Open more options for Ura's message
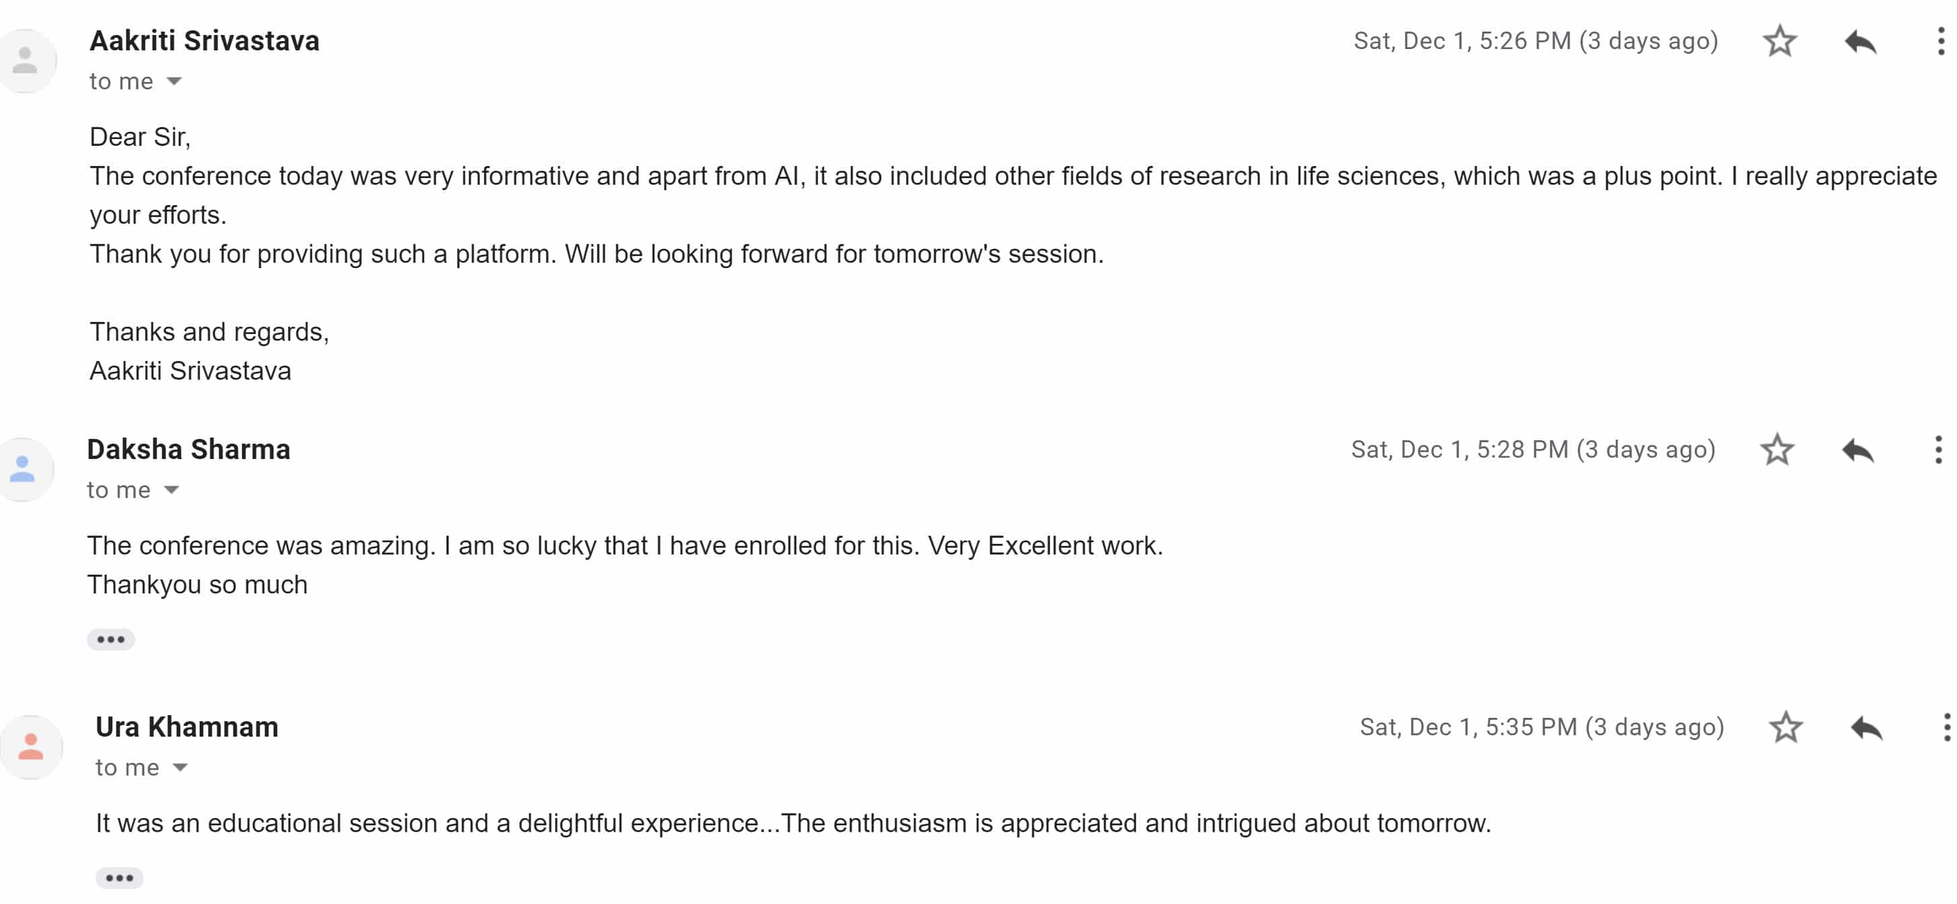Image resolution: width=1957 pixels, height=904 pixels. 1947,727
